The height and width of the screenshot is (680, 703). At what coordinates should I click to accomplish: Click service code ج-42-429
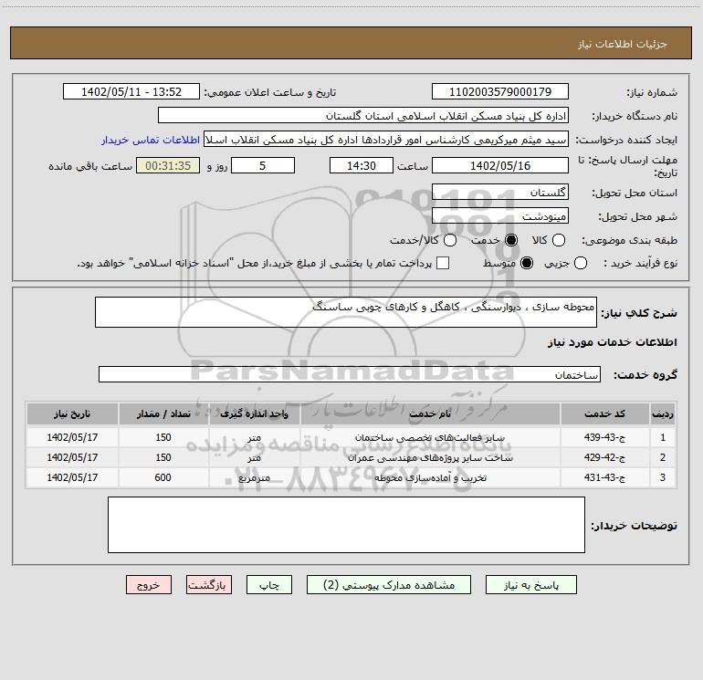(x=604, y=457)
